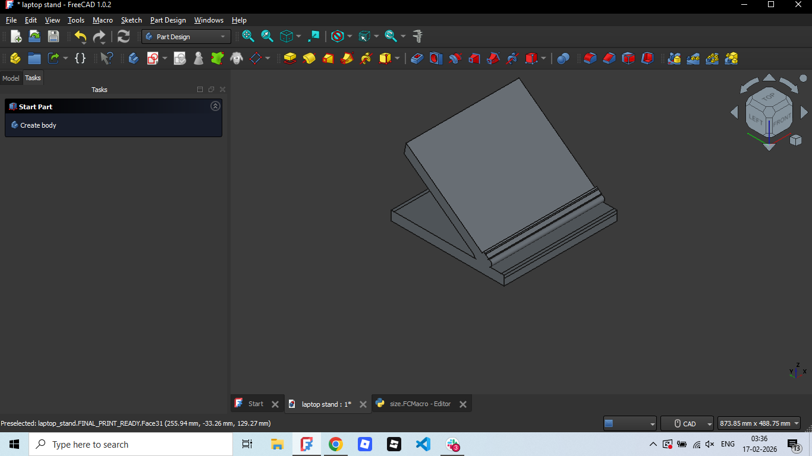812x456 pixels.
Task: Select the Subtractive loft tool
Action: 474,58
